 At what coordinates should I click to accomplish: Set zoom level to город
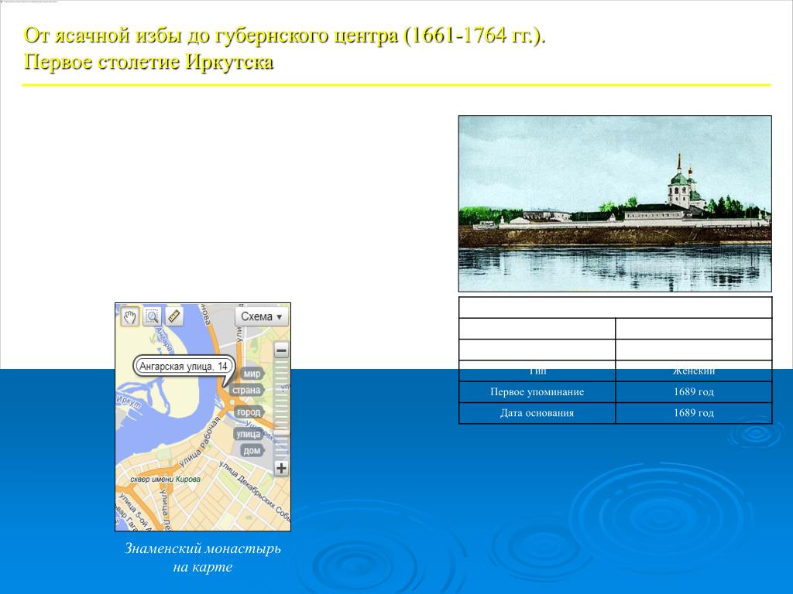coord(249,412)
